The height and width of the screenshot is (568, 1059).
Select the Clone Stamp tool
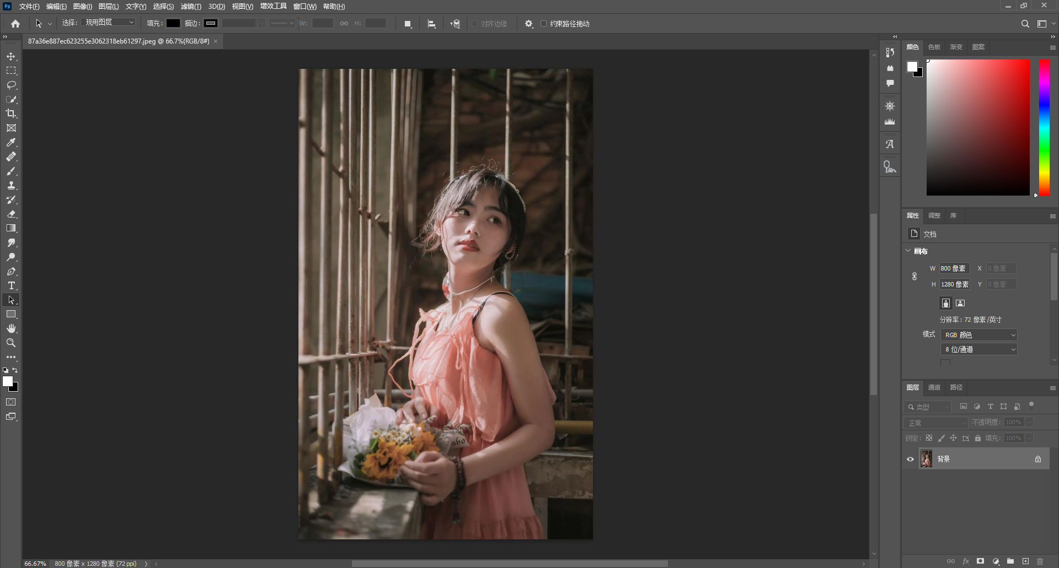pyautogui.click(x=11, y=186)
